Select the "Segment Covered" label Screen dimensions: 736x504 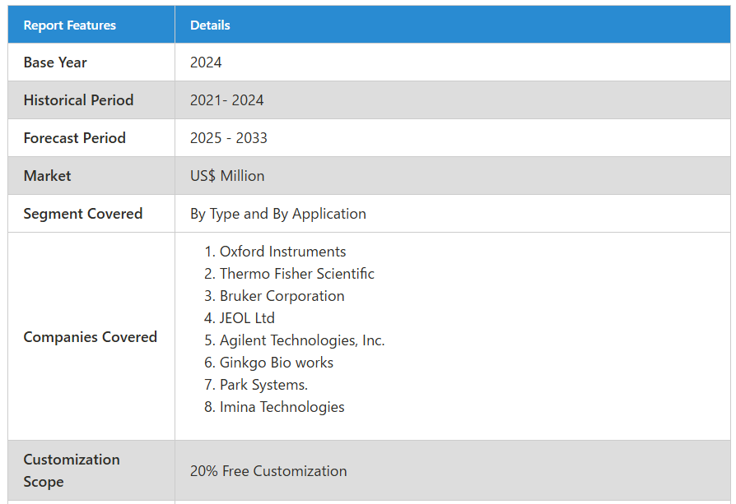pos(82,214)
